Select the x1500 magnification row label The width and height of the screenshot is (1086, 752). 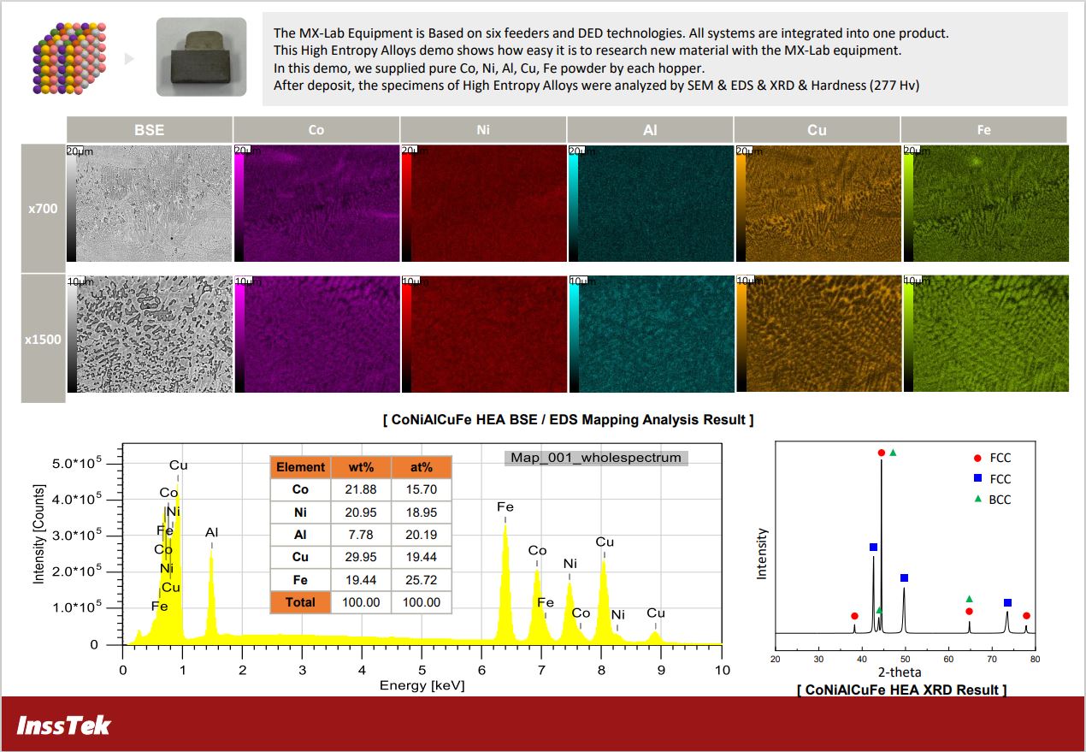pos(44,339)
